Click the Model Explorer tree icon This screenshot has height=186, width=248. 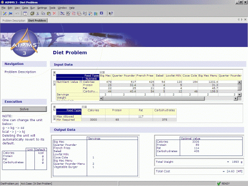[62, 14]
